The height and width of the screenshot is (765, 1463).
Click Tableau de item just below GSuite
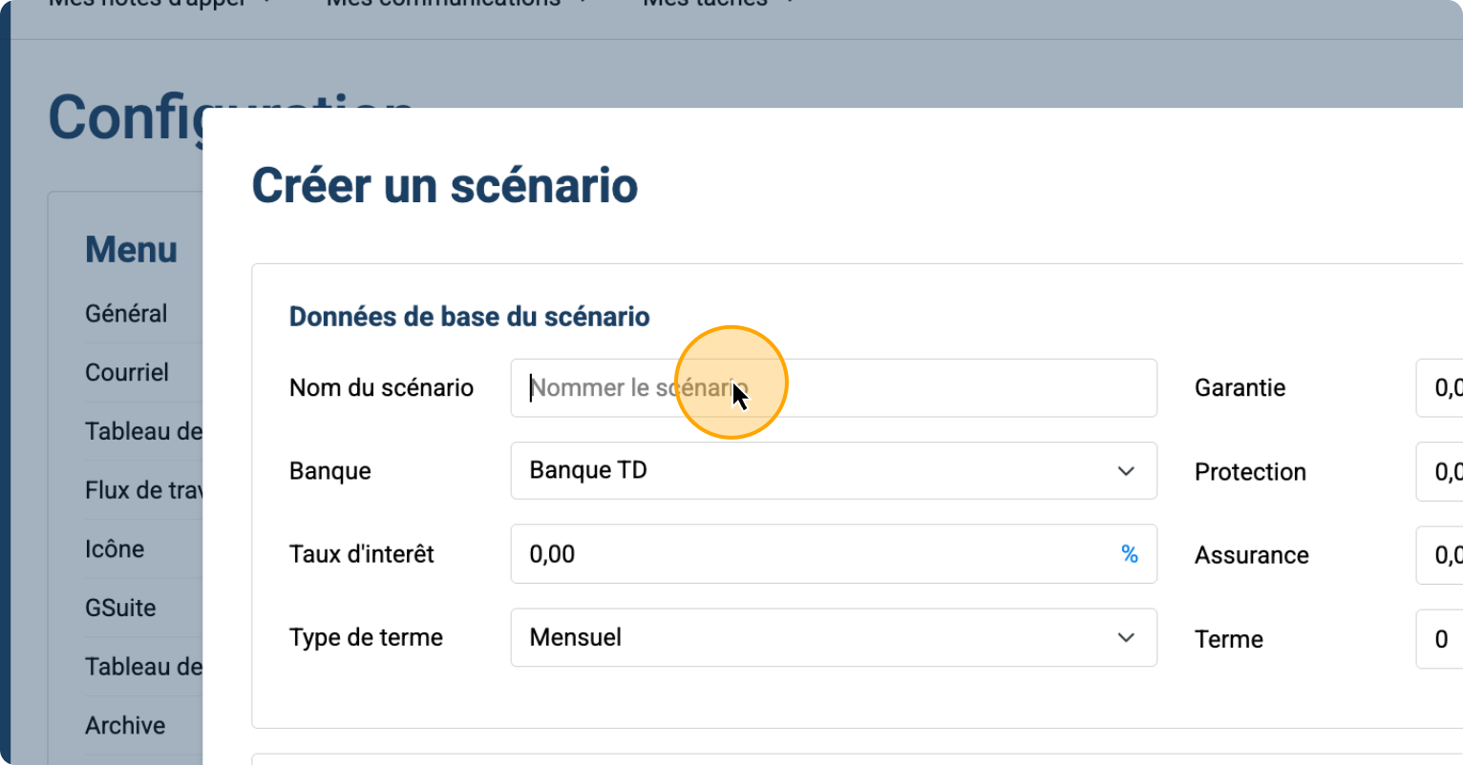click(x=143, y=667)
